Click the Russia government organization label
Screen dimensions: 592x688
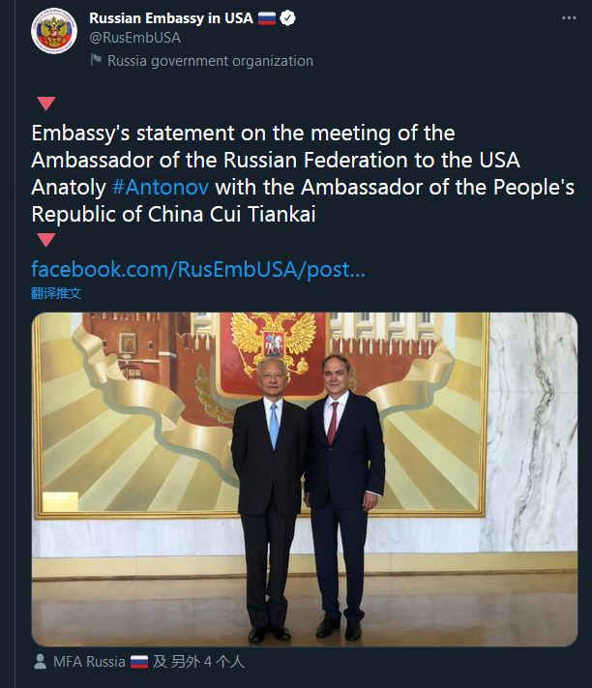[210, 60]
